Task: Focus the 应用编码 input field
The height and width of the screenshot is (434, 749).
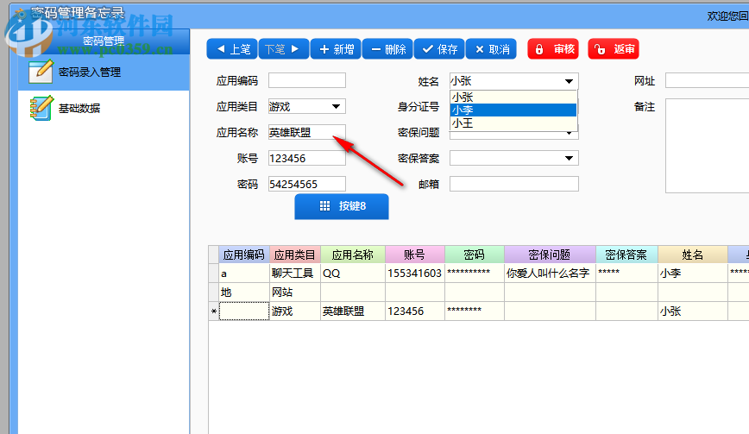Action: (306, 80)
